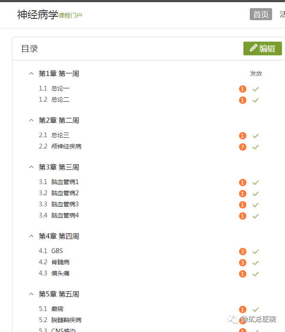This screenshot has width=285, height=332.
Task: Open the 首页 navigation tab
Action: [261, 15]
